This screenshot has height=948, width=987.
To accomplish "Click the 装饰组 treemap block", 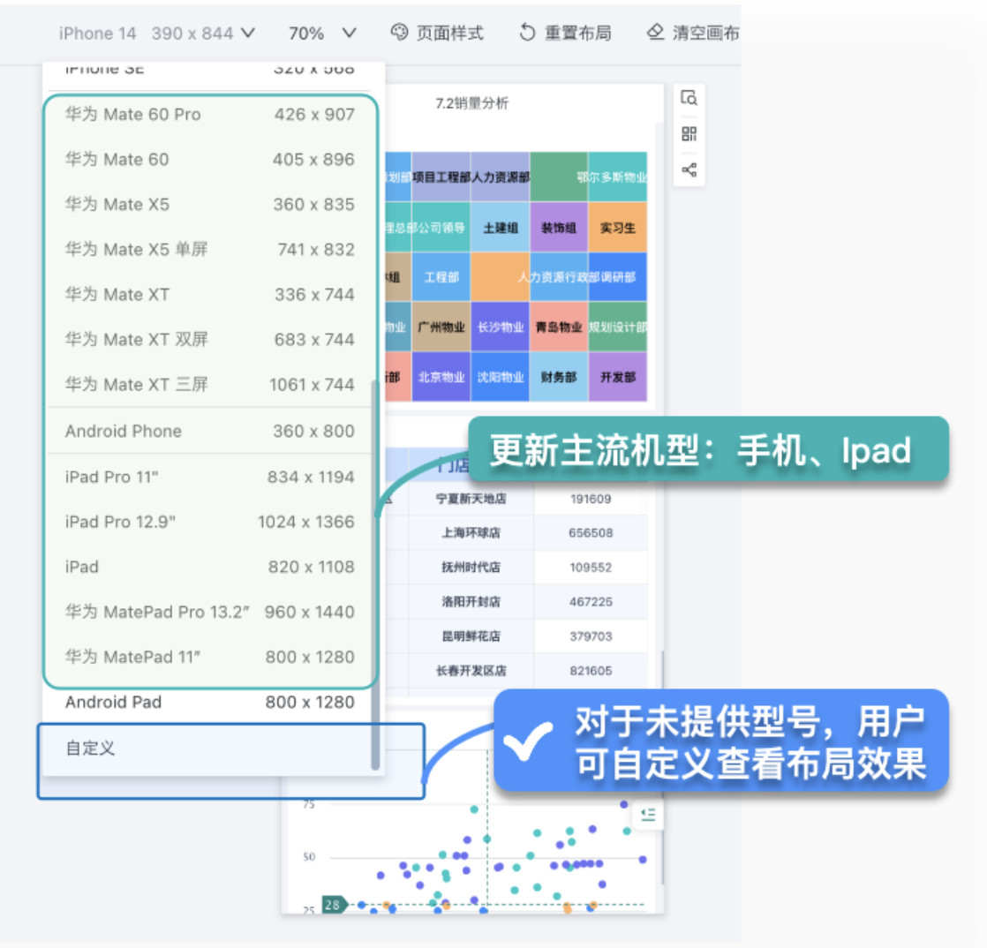I will pyautogui.click(x=559, y=228).
